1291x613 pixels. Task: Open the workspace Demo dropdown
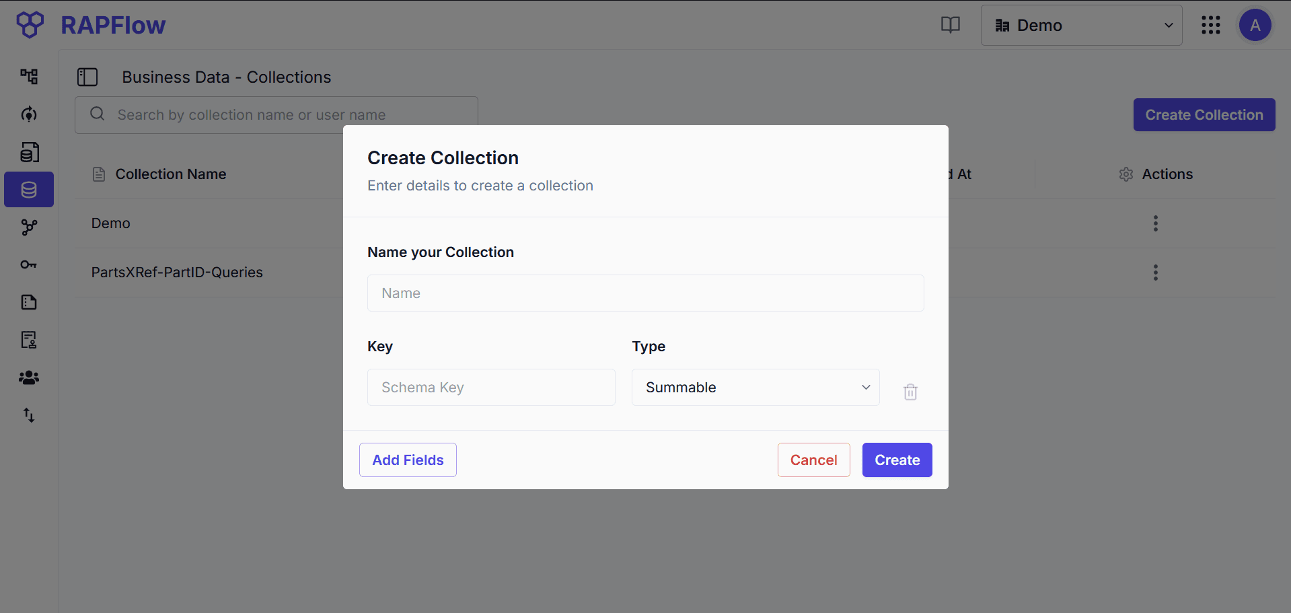click(x=1080, y=25)
